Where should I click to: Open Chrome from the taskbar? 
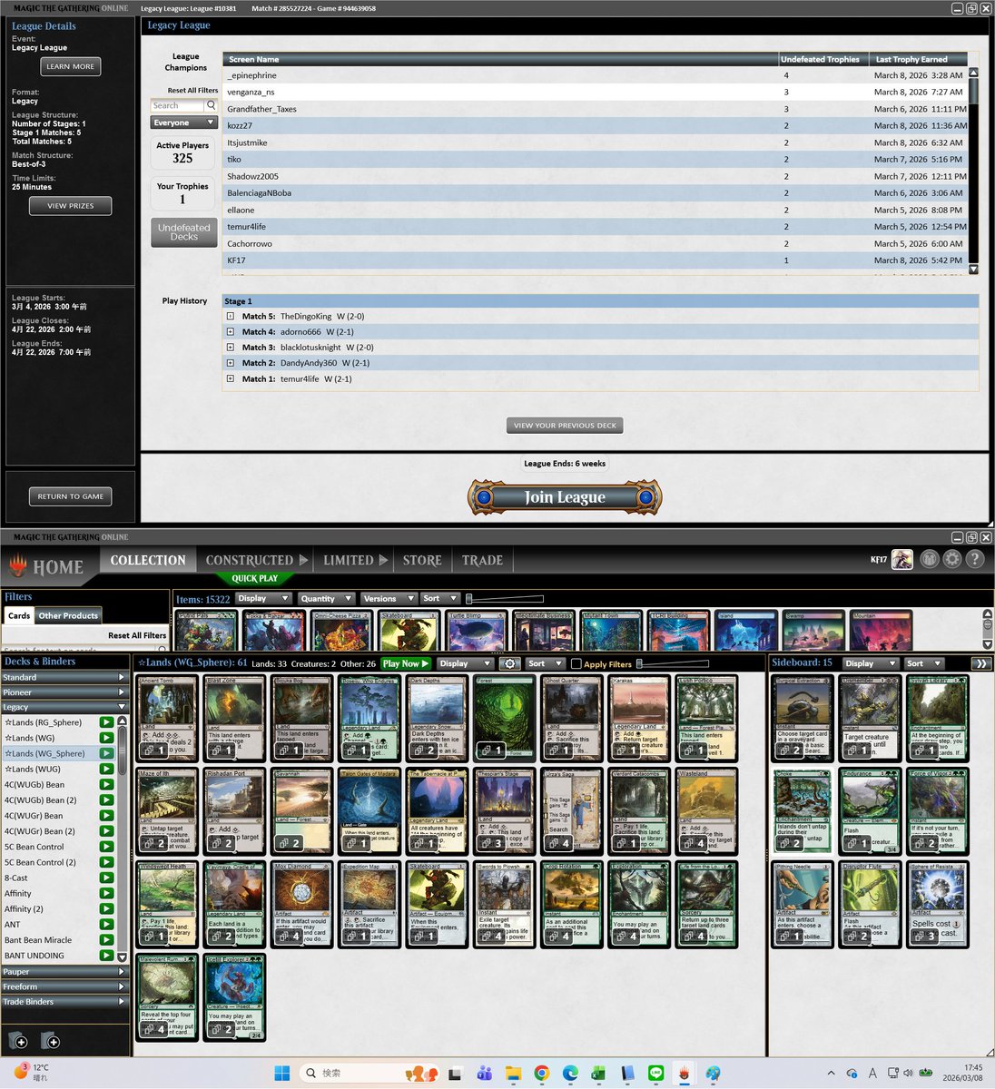coord(542,1074)
